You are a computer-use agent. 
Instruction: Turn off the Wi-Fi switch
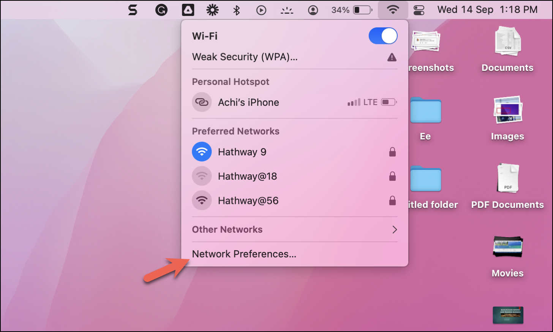coord(383,36)
